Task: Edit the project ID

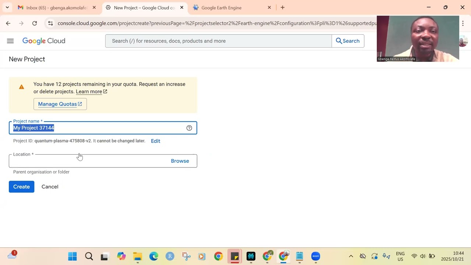Action: [155, 141]
